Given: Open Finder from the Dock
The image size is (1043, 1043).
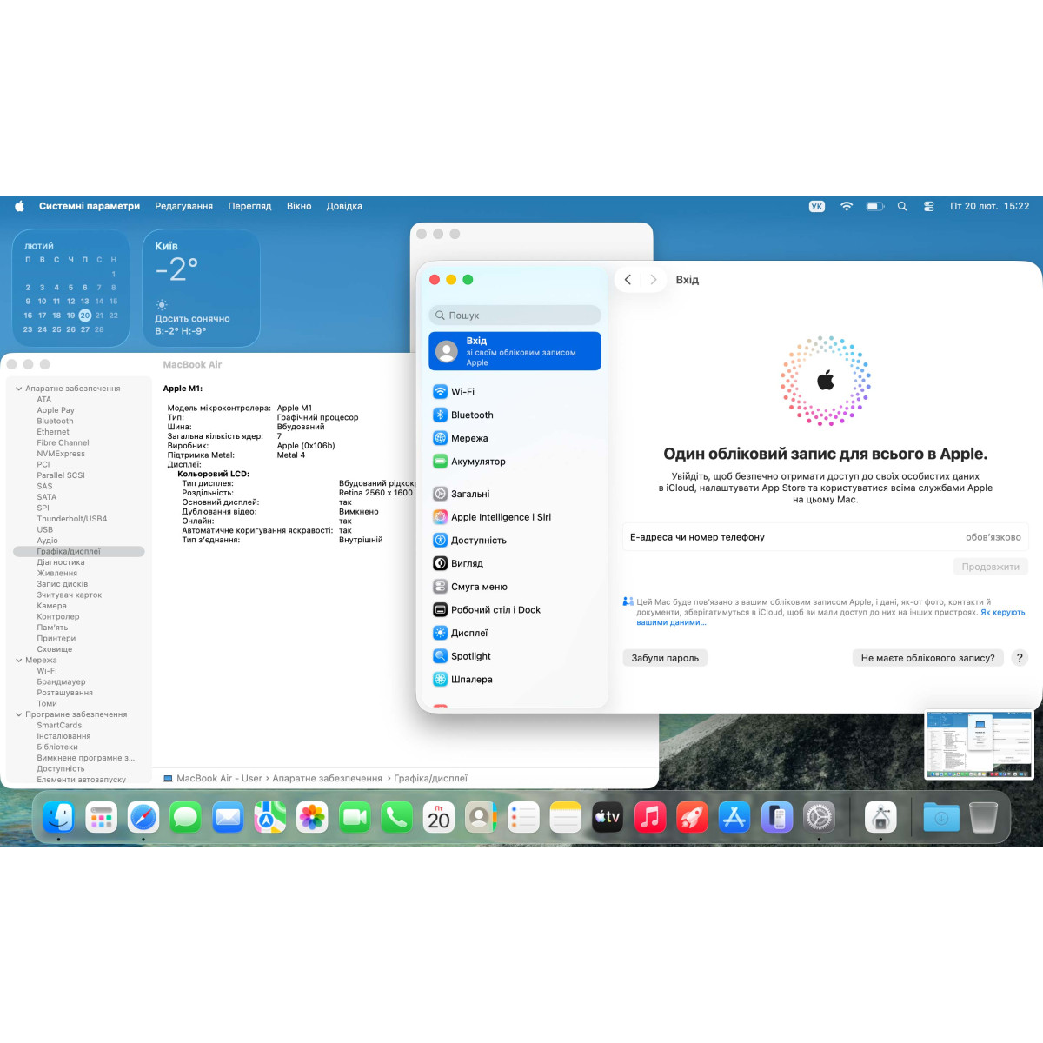Looking at the screenshot, I should tap(58, 817).
